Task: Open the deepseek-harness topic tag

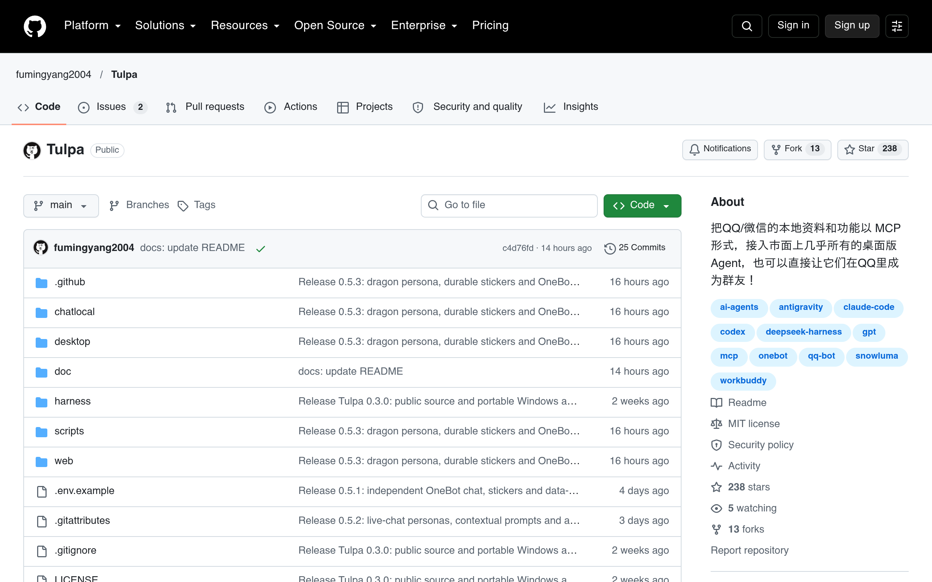Action: (x=803, y=332)
